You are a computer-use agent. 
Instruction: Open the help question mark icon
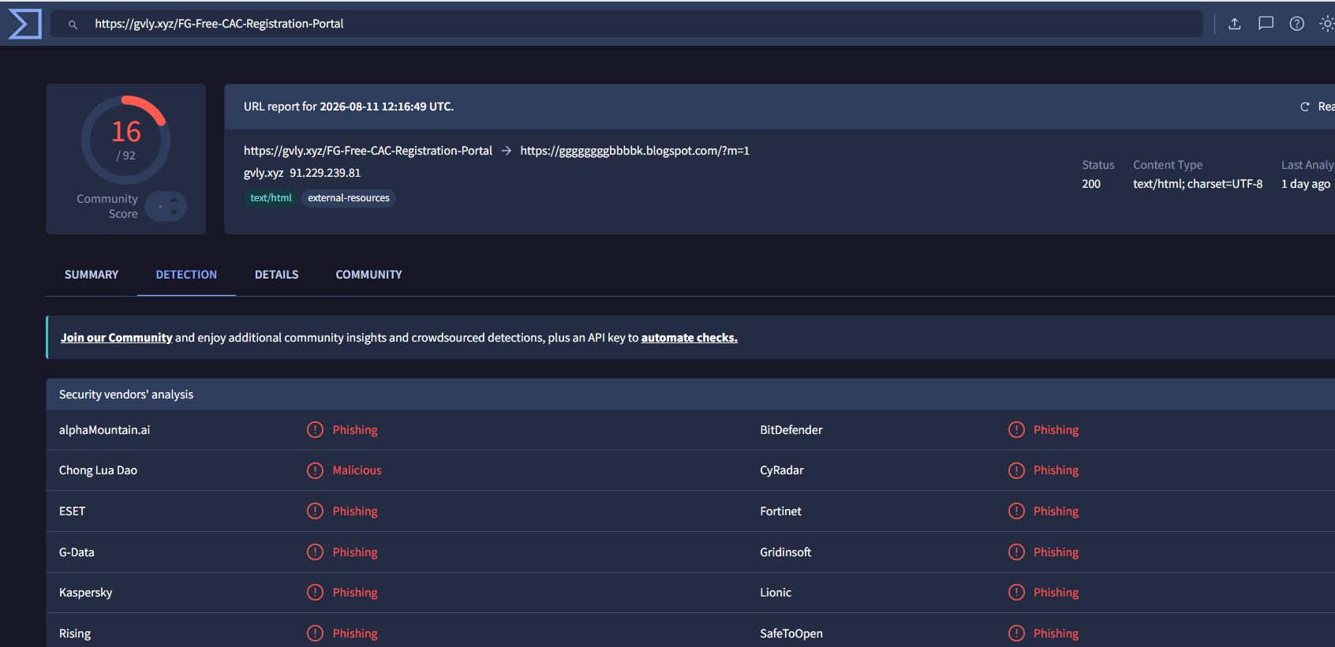(1296, 24)
